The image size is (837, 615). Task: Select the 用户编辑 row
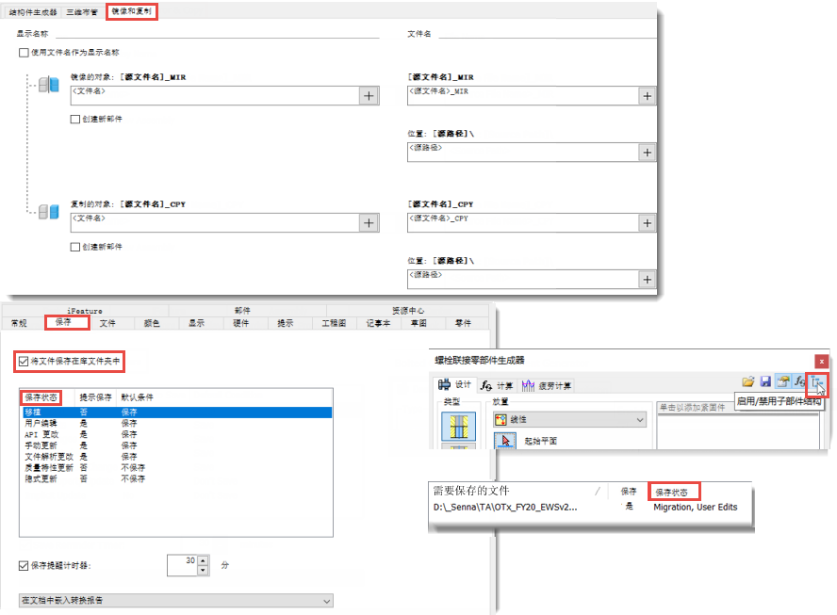pos(177,423)
